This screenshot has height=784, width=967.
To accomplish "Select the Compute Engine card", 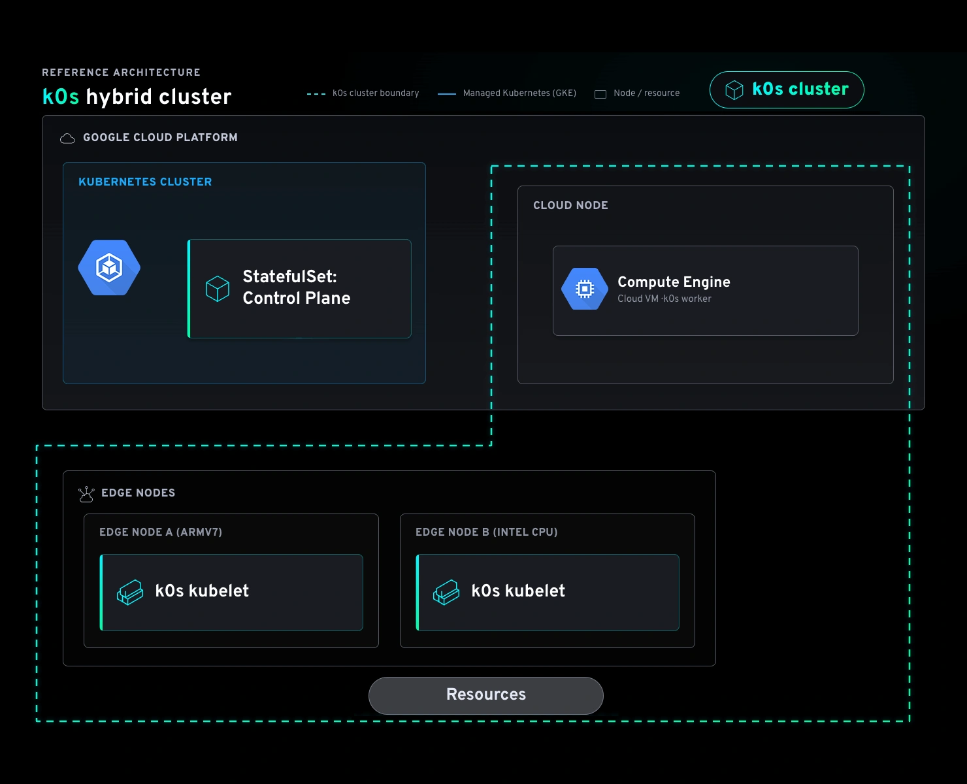I will click(x=705, y=291).
